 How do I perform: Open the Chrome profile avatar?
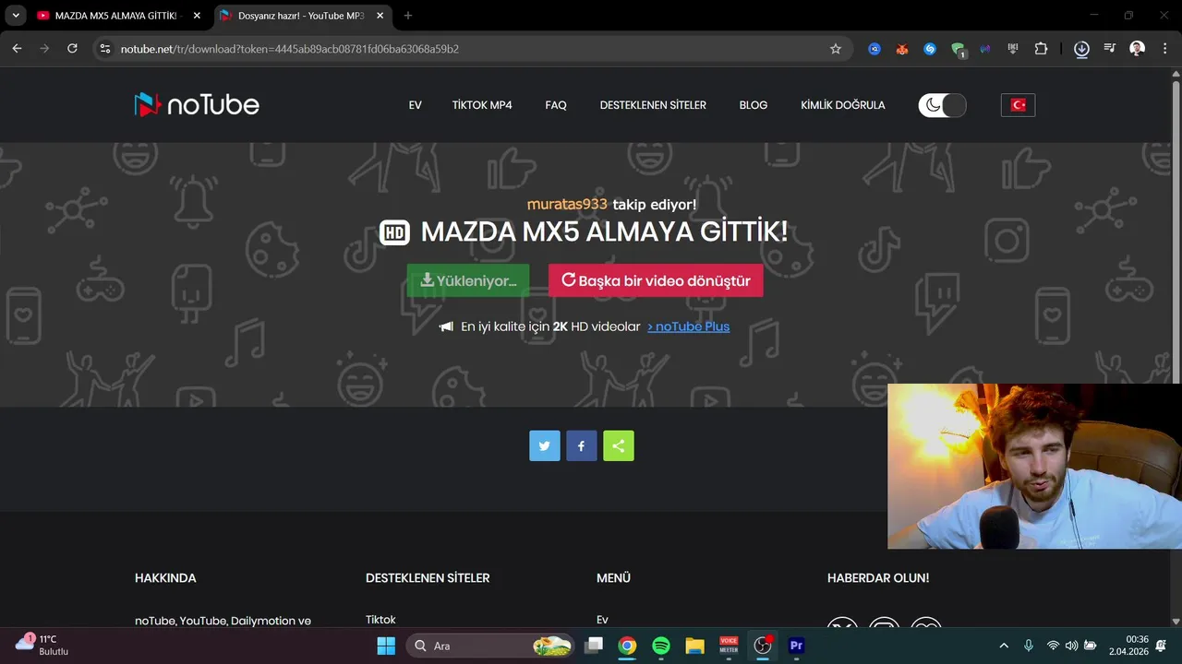tap(1138, 49)
